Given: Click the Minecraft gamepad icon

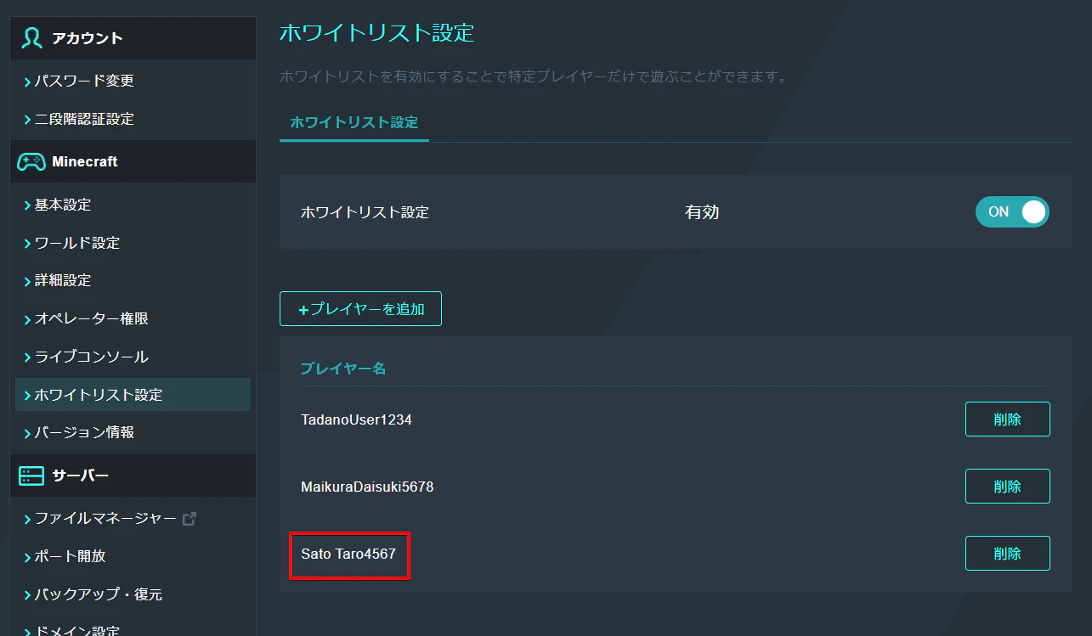Looking at the screenshot, I should click(x=31, y=161).
